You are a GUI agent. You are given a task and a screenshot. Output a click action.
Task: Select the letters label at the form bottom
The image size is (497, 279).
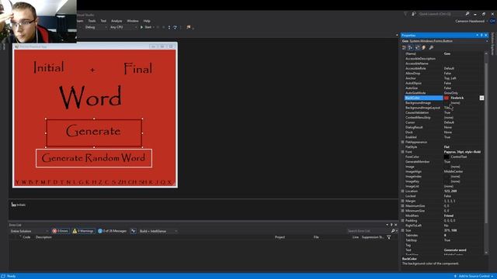coord(94,183)
